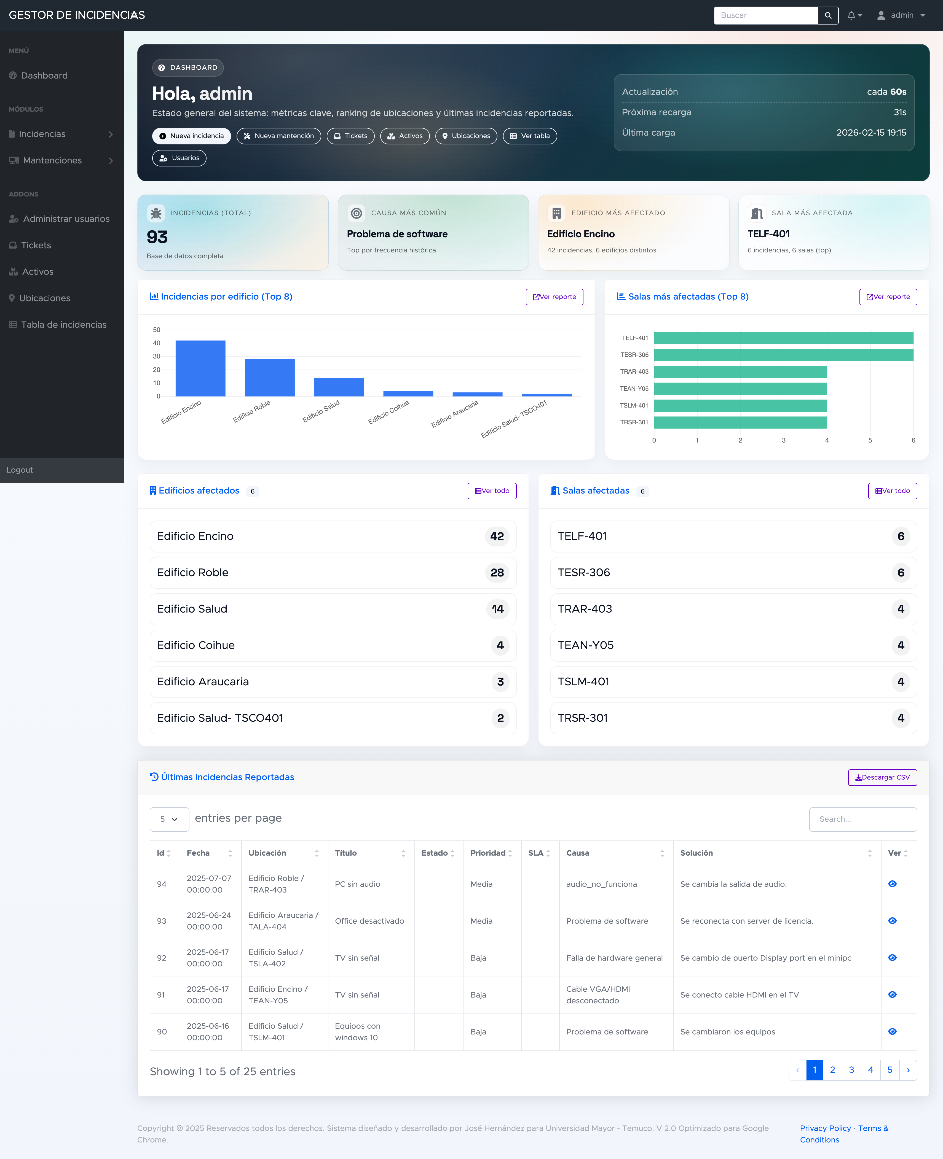Viewport: 943px width, 1159px height.
Task: View incident 94 via eye icon
Action: click(x=892, y=884)
